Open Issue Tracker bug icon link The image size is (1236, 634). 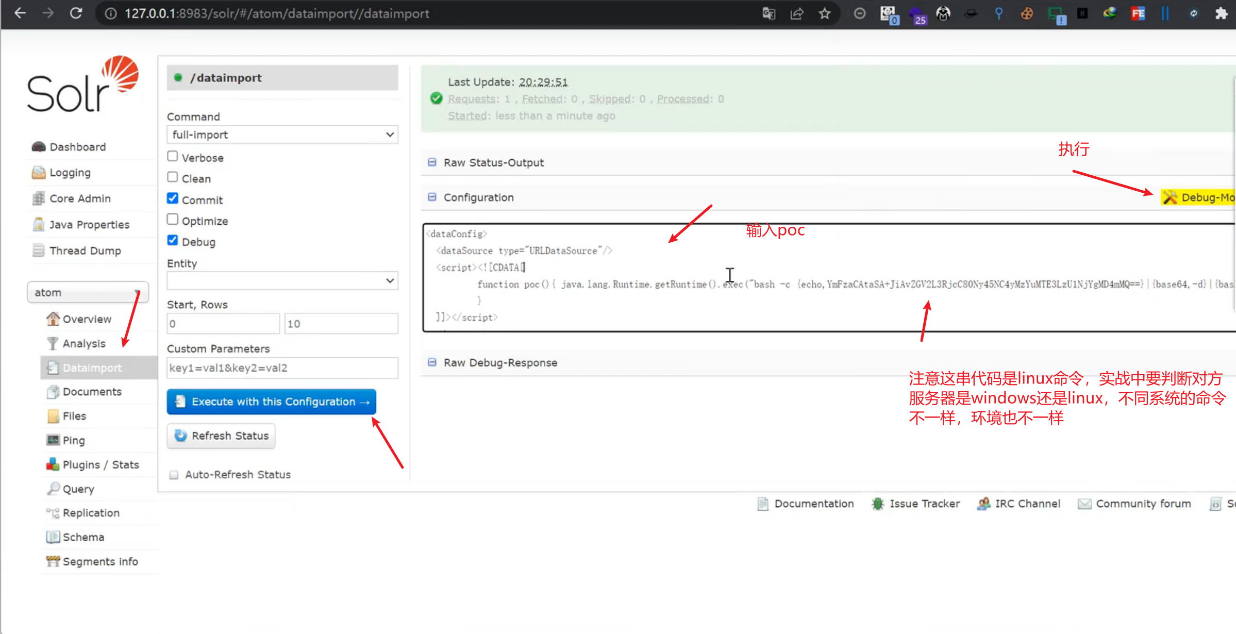(877, 504)
